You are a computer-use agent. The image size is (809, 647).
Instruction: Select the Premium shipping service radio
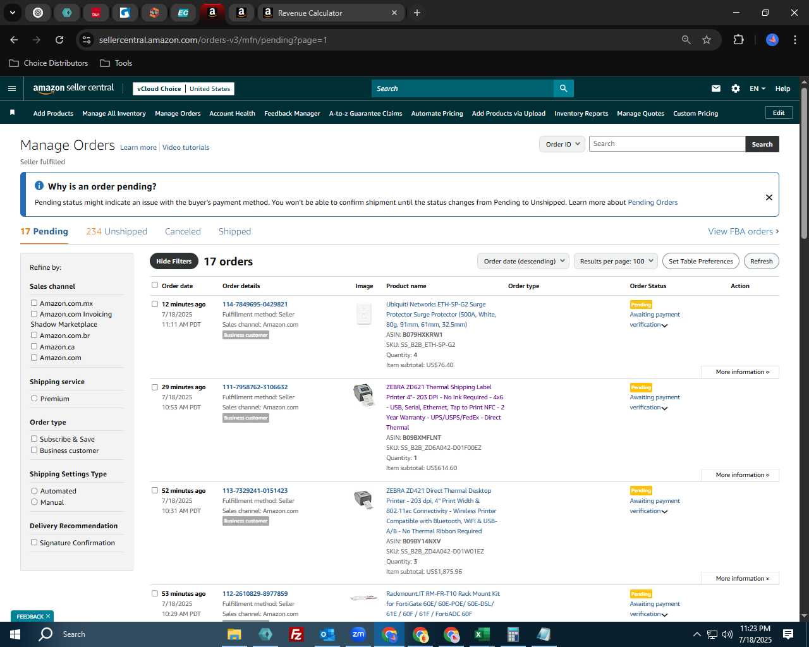pyautogui.click(x=34, y=399)
